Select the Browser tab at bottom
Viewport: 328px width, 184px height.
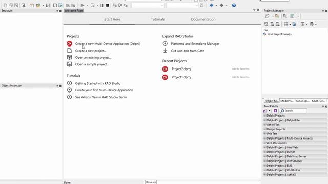(x=151, y=182)
